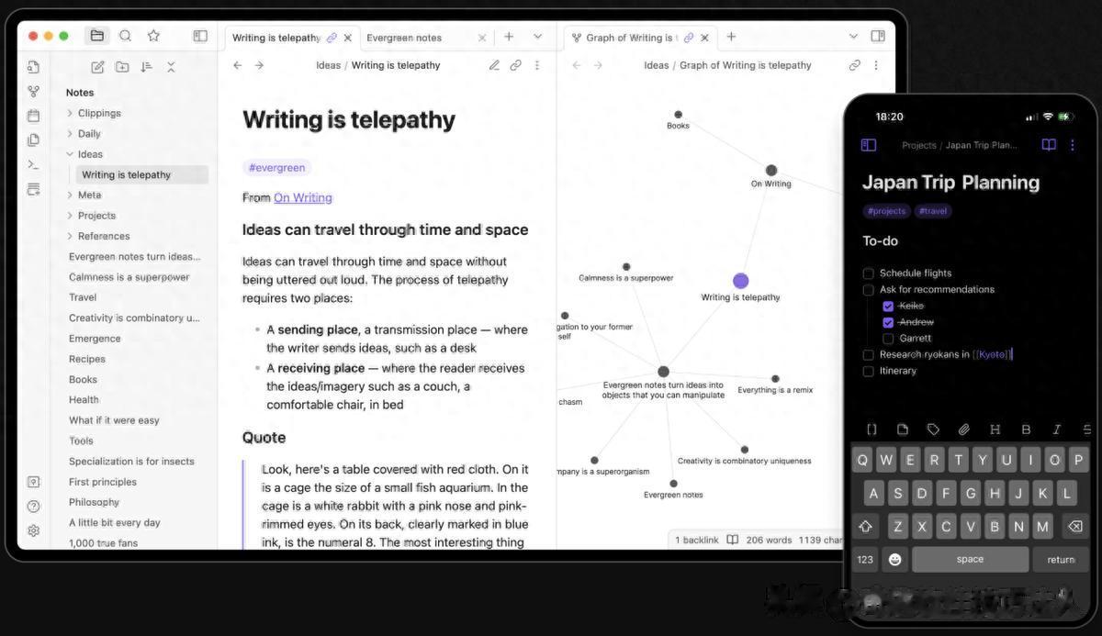
Task: Select the Writing is telepathy graph node
Action: tap(741, 281)
